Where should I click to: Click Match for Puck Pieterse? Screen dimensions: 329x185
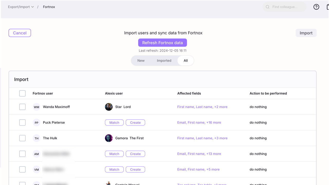tap(114, 123)
